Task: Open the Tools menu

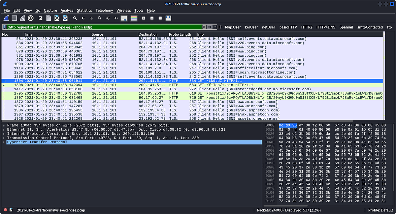Action: [139, 11]
